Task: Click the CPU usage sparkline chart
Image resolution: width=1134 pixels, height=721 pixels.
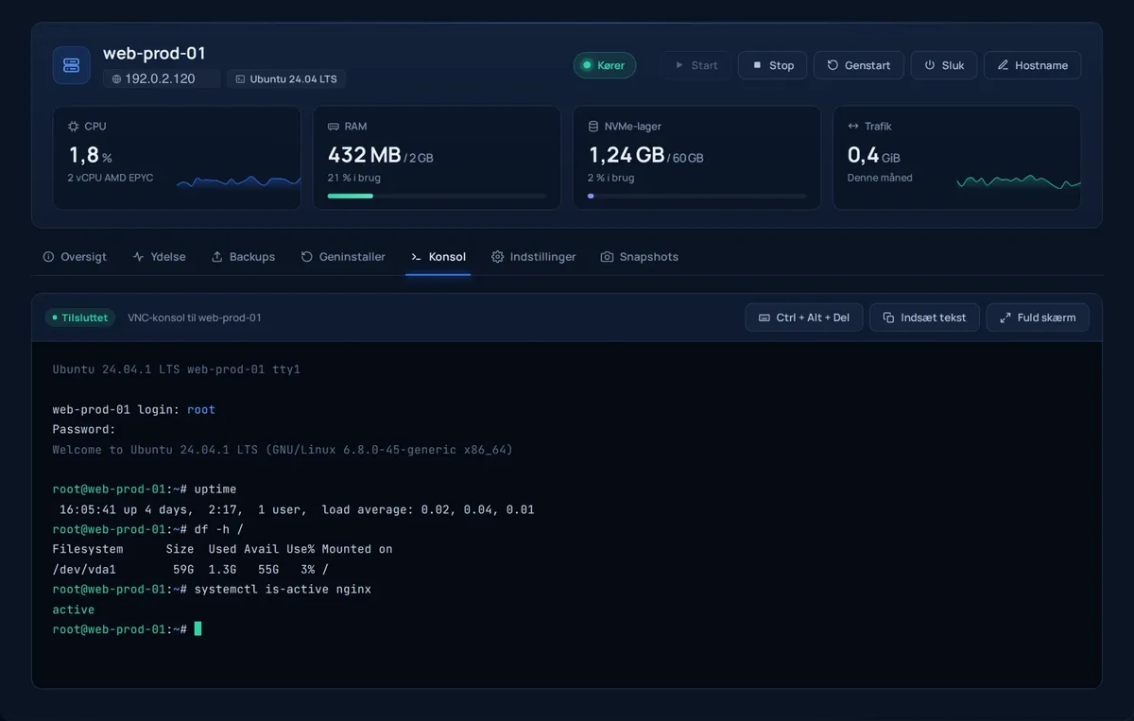Action: point(238,180)
